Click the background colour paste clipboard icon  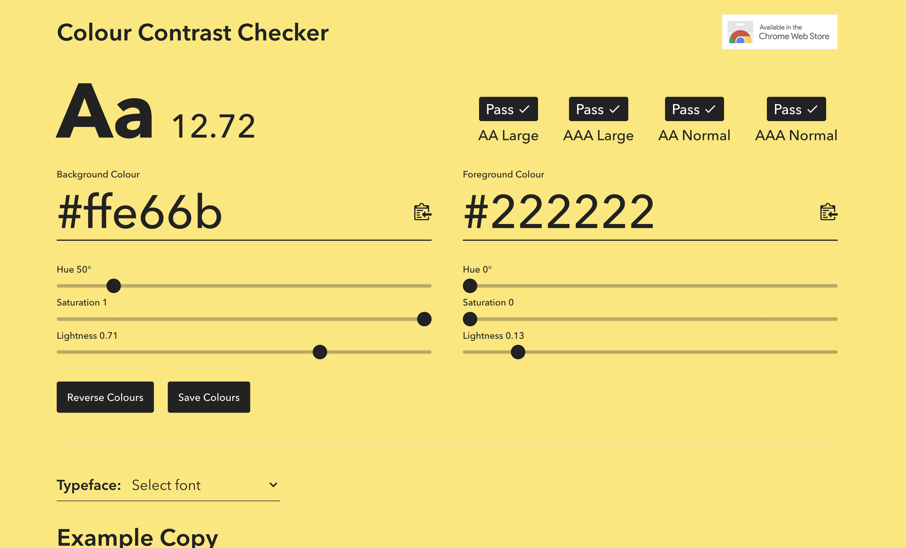(422, 212)
